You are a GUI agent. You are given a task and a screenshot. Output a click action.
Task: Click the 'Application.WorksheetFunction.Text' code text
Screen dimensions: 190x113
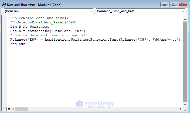[x=81, y=40]
